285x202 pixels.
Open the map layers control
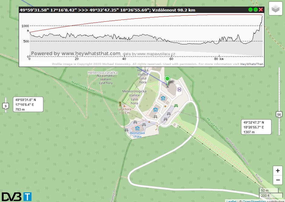275,9
